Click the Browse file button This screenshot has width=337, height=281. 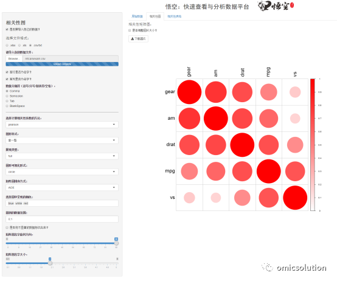coord(14,58)
